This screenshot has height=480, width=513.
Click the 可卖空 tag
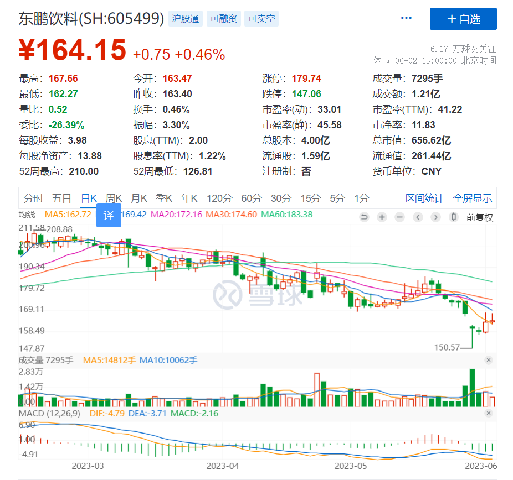point(261,19)
